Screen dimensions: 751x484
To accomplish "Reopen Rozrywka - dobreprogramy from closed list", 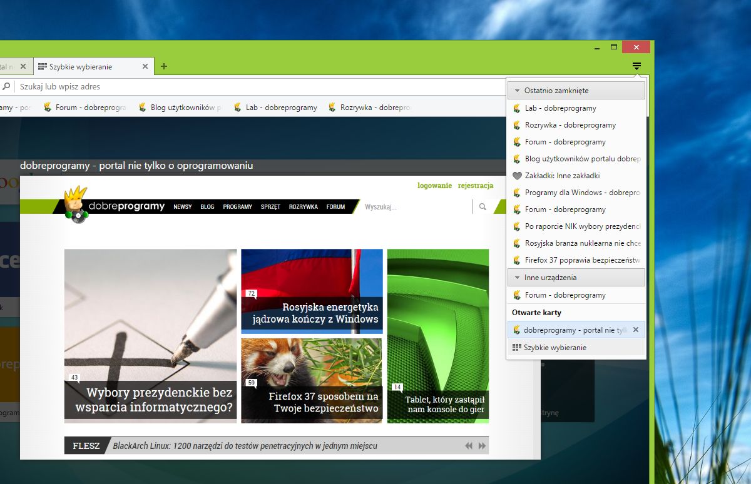I will tap(576, 125).
